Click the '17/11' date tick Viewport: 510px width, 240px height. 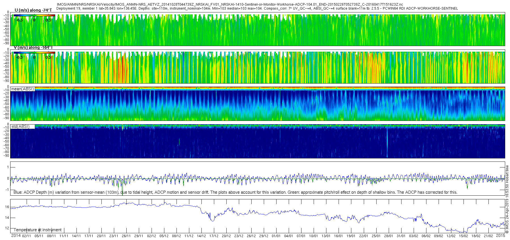click(x=89, y=236)
